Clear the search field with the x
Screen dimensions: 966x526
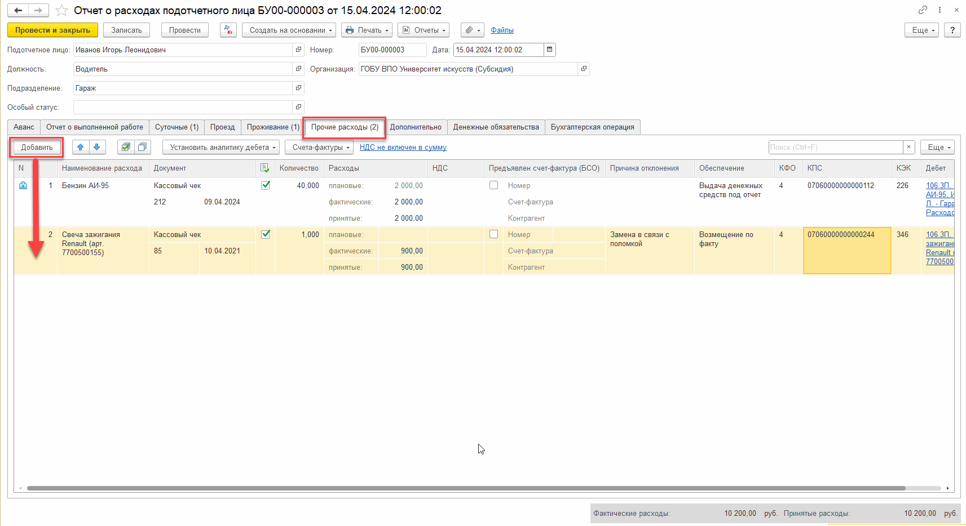pos(908,147)
